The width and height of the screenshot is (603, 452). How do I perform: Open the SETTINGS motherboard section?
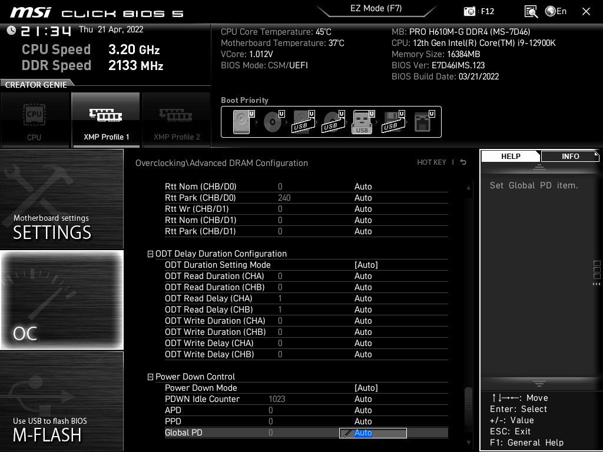(x=62, y=199)
